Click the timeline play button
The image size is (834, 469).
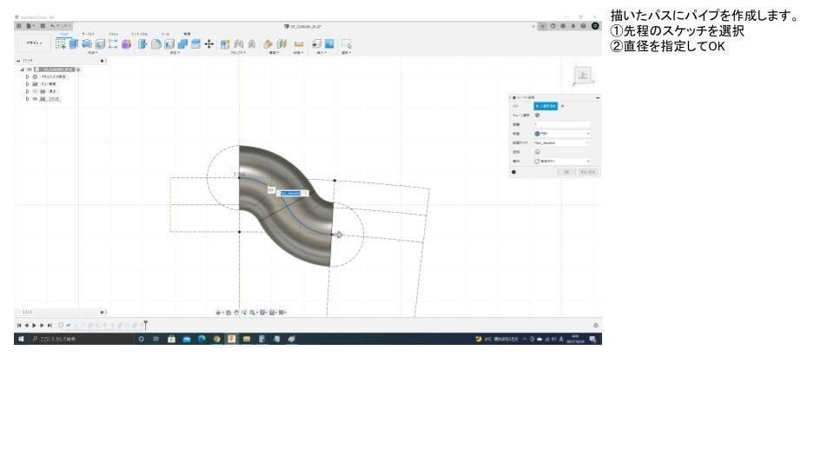[34, 326]
